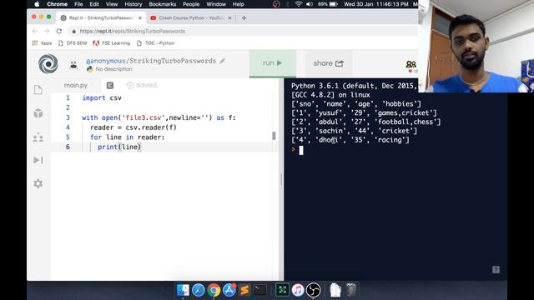The width and height of the screenshot is (534, 300).
Task: Open the View menu
Action: pyautogui.click(x=112, y=4)
